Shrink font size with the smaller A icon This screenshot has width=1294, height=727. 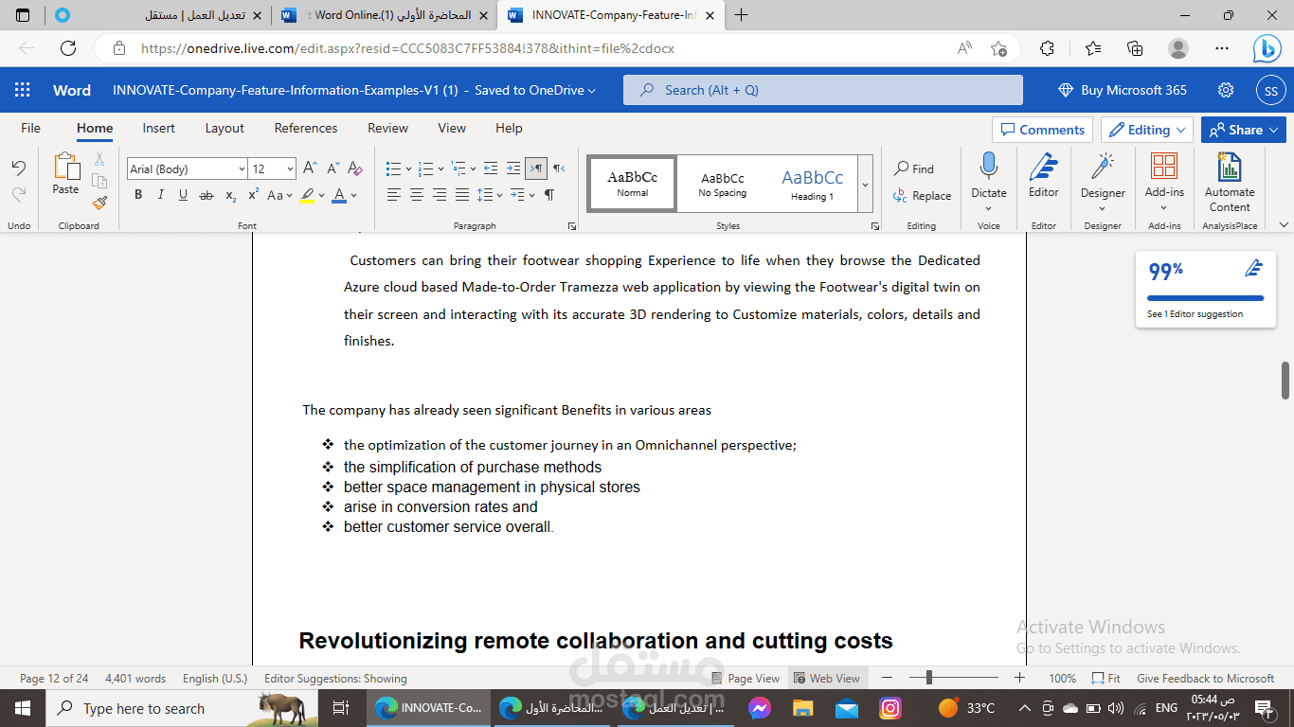(x=333, y=168)
